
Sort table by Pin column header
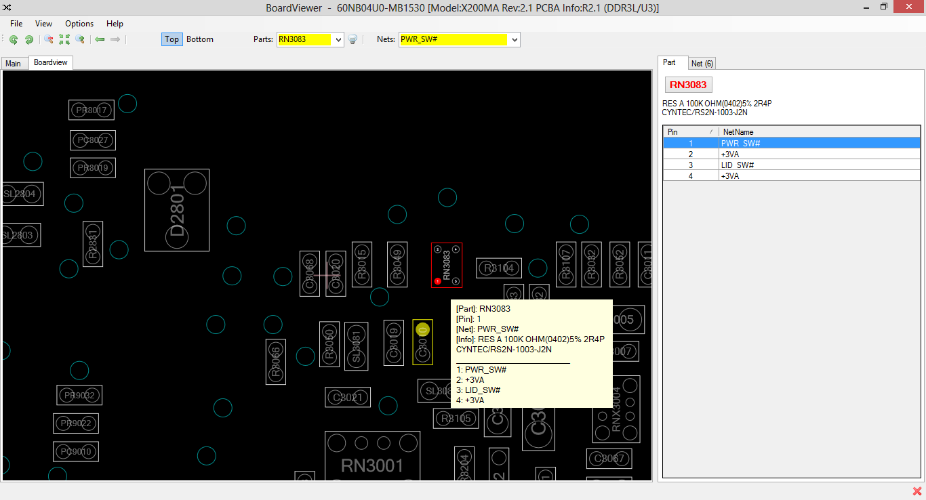click(691, 131)
